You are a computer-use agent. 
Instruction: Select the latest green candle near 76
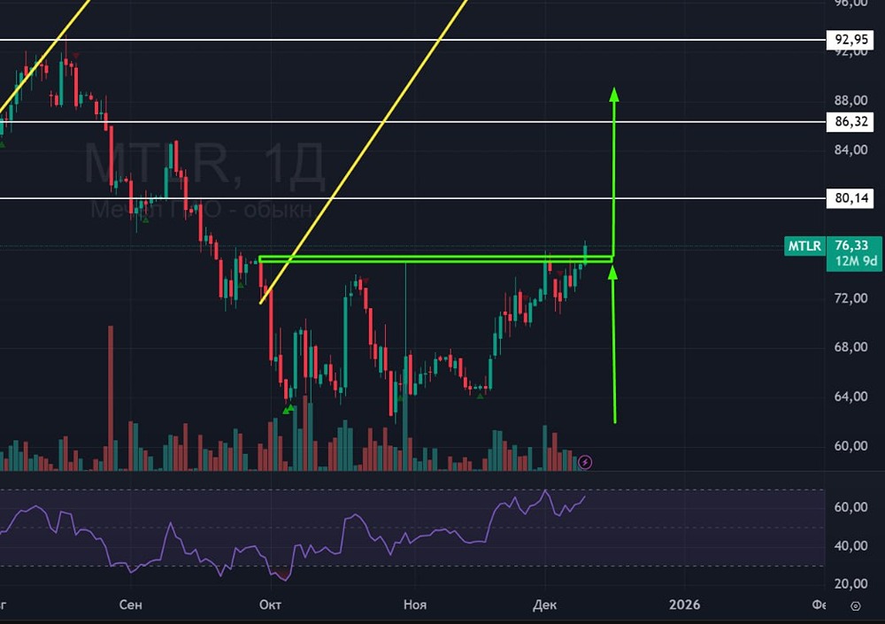585,253
